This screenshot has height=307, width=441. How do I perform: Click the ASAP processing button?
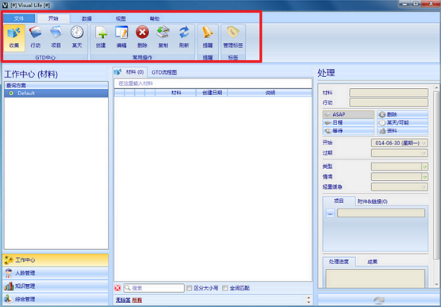[x=348, y=114]
